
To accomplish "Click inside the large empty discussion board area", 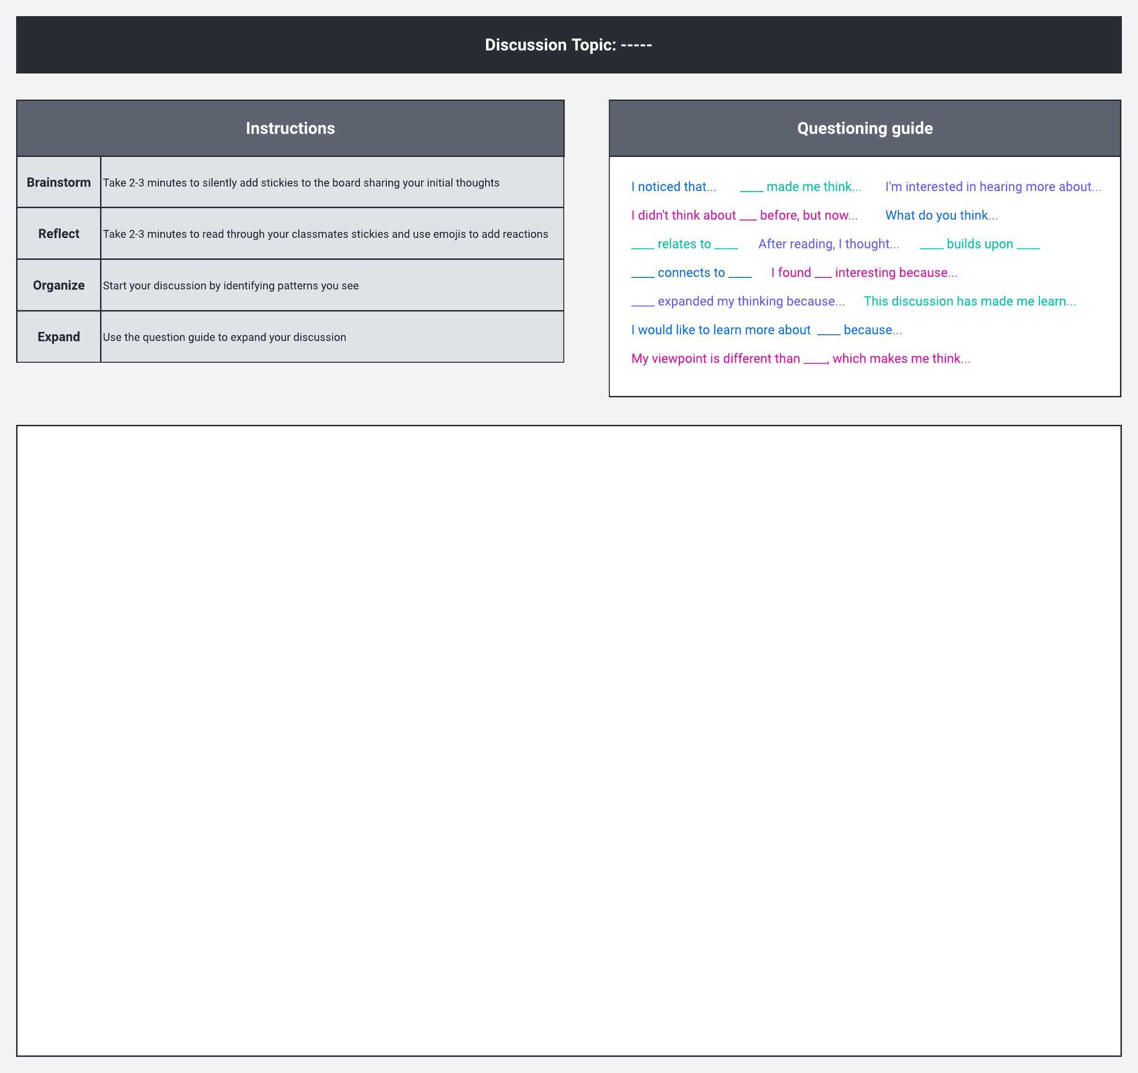I will tap(569, 740).
